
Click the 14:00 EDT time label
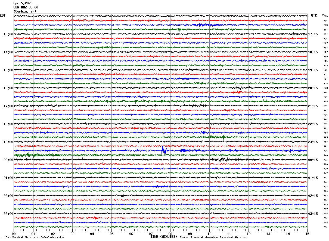(8, 52)
